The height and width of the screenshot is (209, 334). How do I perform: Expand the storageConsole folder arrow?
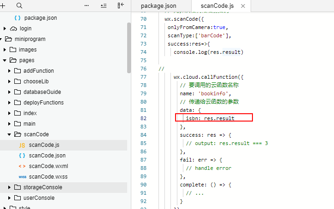pos(9,187)
